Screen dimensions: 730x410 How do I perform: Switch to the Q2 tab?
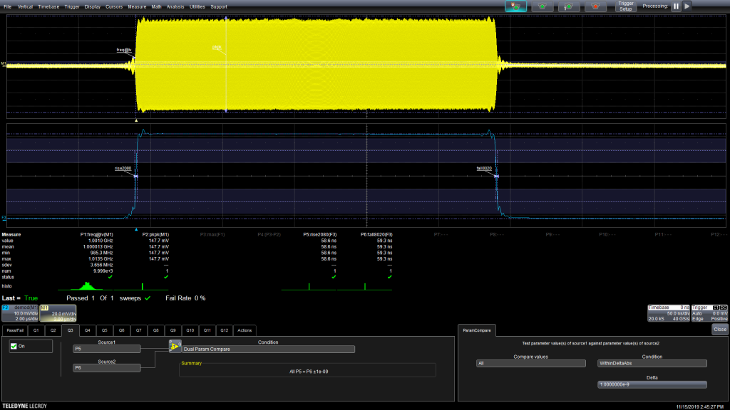53,330
